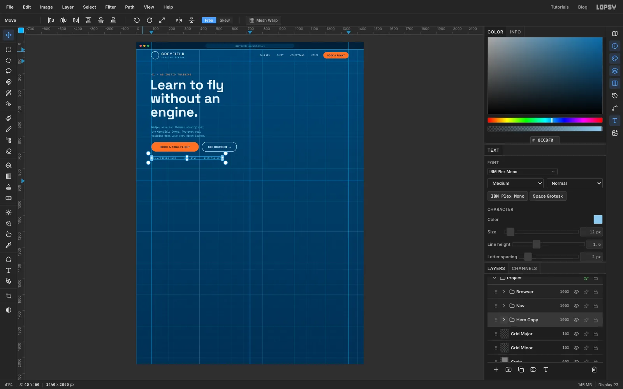The image size is (623, 389).
Task: Hide the Browser layer group
Action: click(x=576, y=292)
